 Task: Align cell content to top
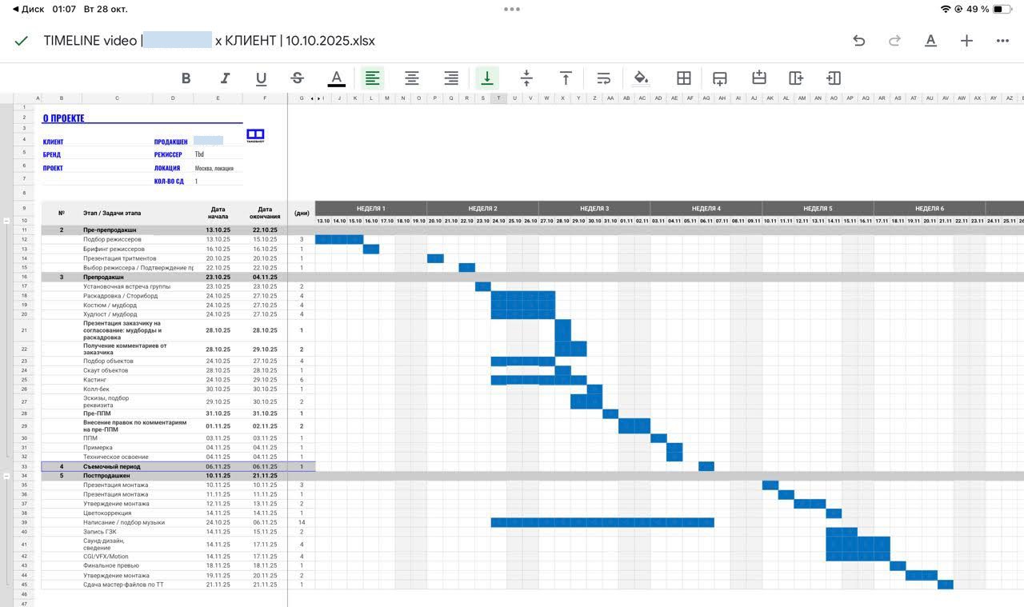click(566, 78)
